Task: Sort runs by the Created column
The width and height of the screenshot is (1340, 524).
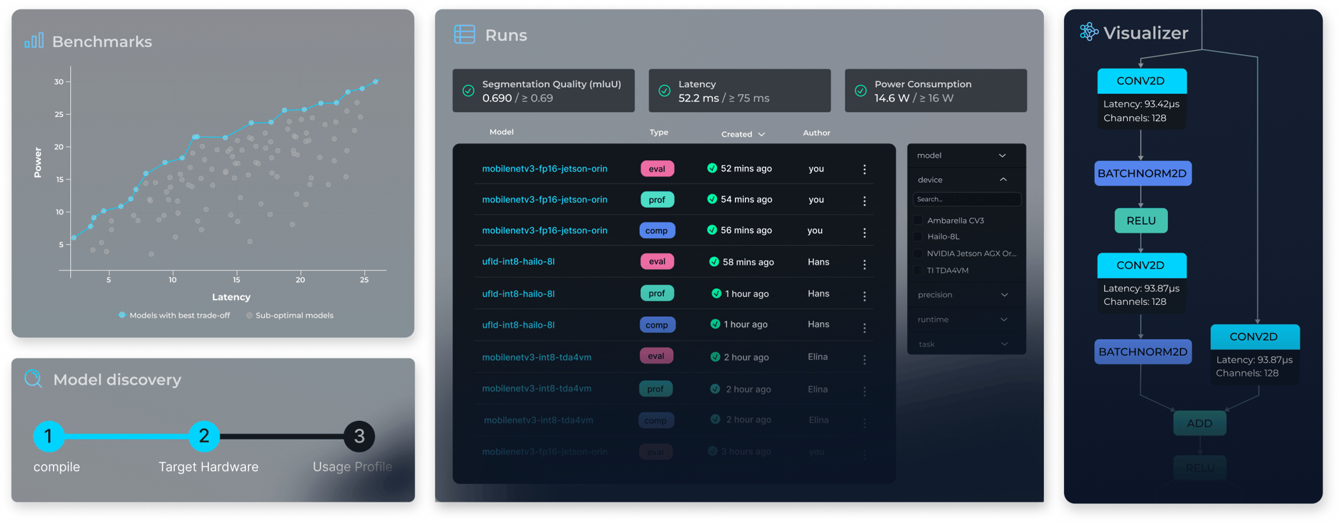Action: [x=742, y=134]
